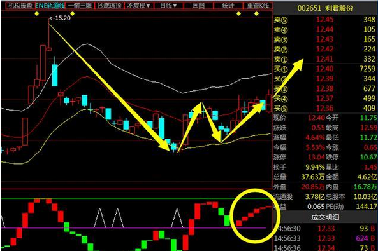Image resolution: width=378 pixels, height=251 pixels.
Task: Select the 卖⑤ ask row at 12.45
Action: [x=325, y=20]
